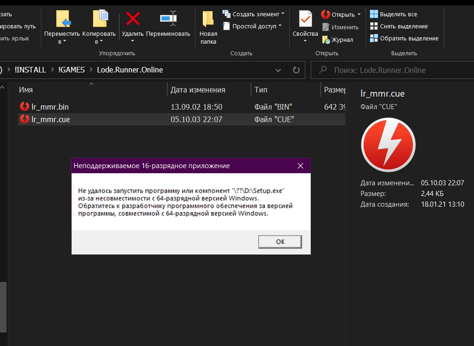Open the Copy to dropdown arrow
This screenshot has height=346, width=474.
[x=101, y=41]
